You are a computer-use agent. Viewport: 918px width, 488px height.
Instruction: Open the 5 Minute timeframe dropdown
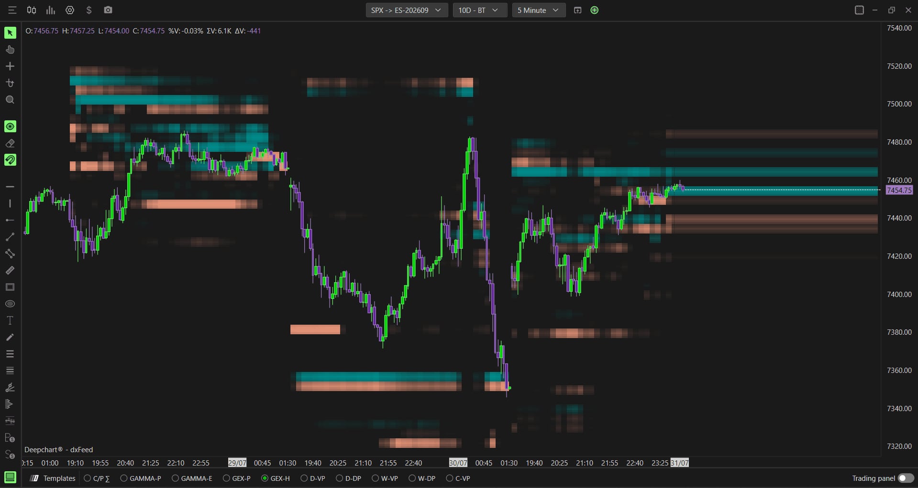(x=539, y=10)
